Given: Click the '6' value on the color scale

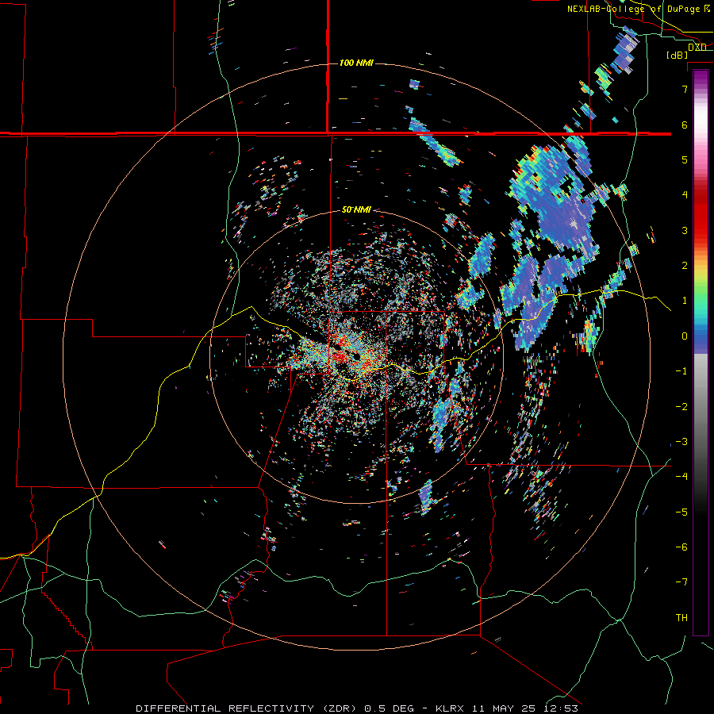Looking at the screenshot, I should pos(685,125).
